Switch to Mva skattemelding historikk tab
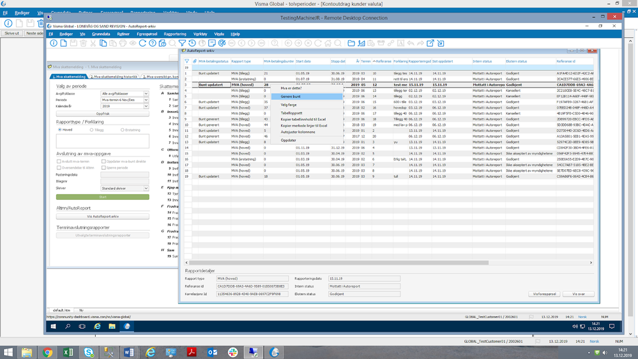 point(112,77)
